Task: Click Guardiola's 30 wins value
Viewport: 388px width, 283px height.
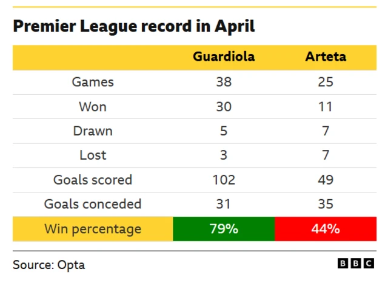Action: click(224, 107)
